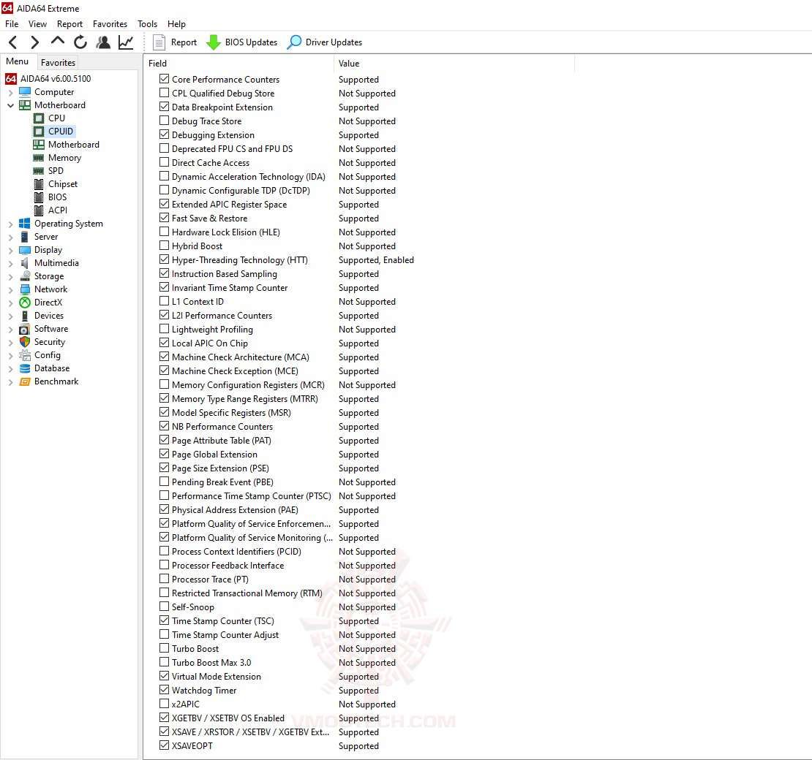Open the SPD item icon
The width and height of the screenshot is (812, 760).
[x=39, y=171]
